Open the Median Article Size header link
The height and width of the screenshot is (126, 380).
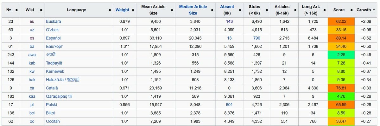[193, 10]
